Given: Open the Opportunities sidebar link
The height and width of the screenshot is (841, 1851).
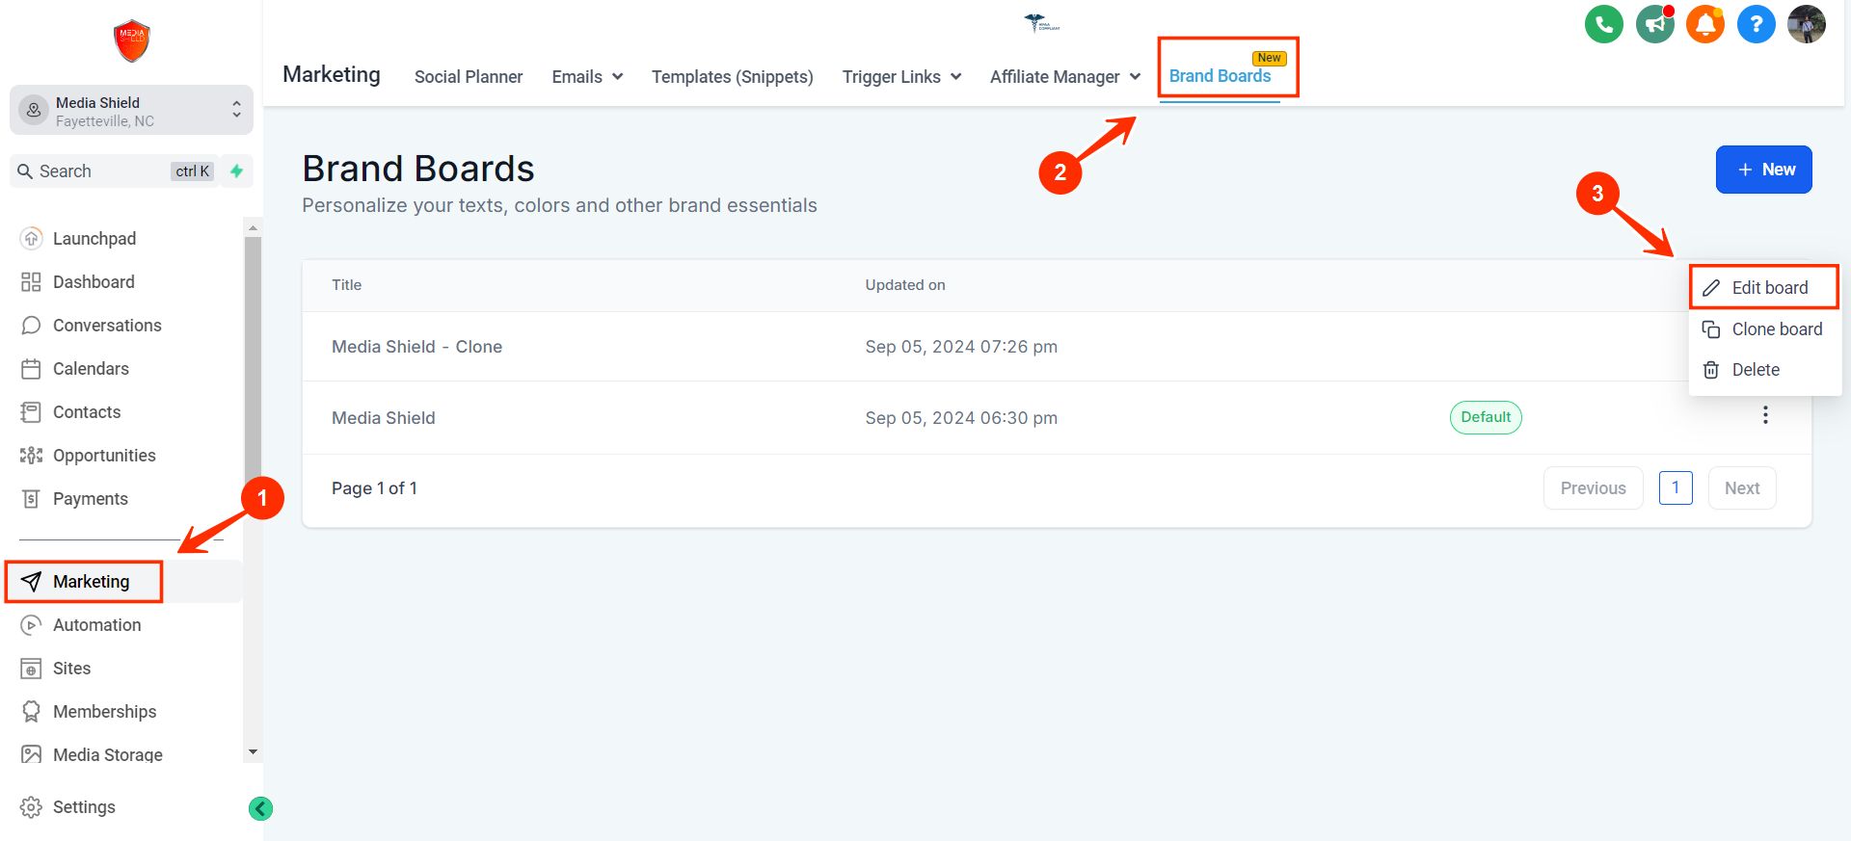Looking at the screenshot, I should (104, 455).
